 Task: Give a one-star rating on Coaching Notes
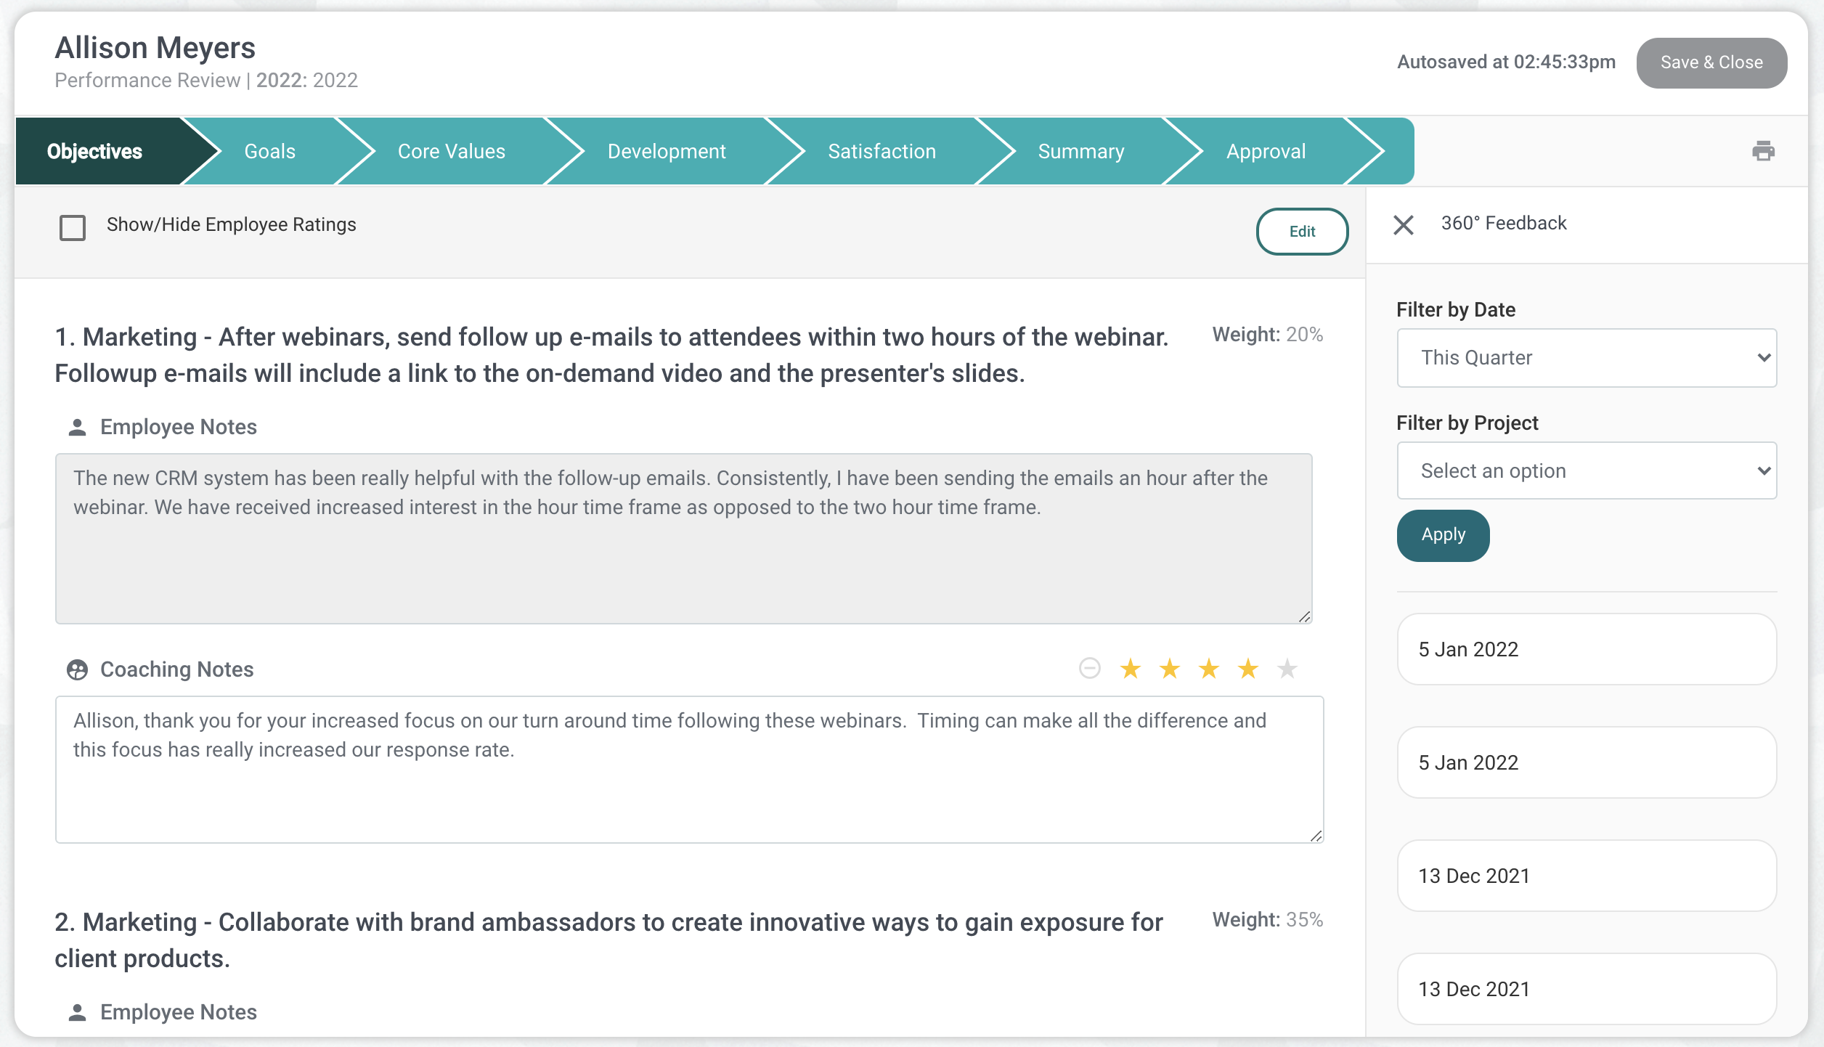pyautogui.click(x=1131, y=669)
